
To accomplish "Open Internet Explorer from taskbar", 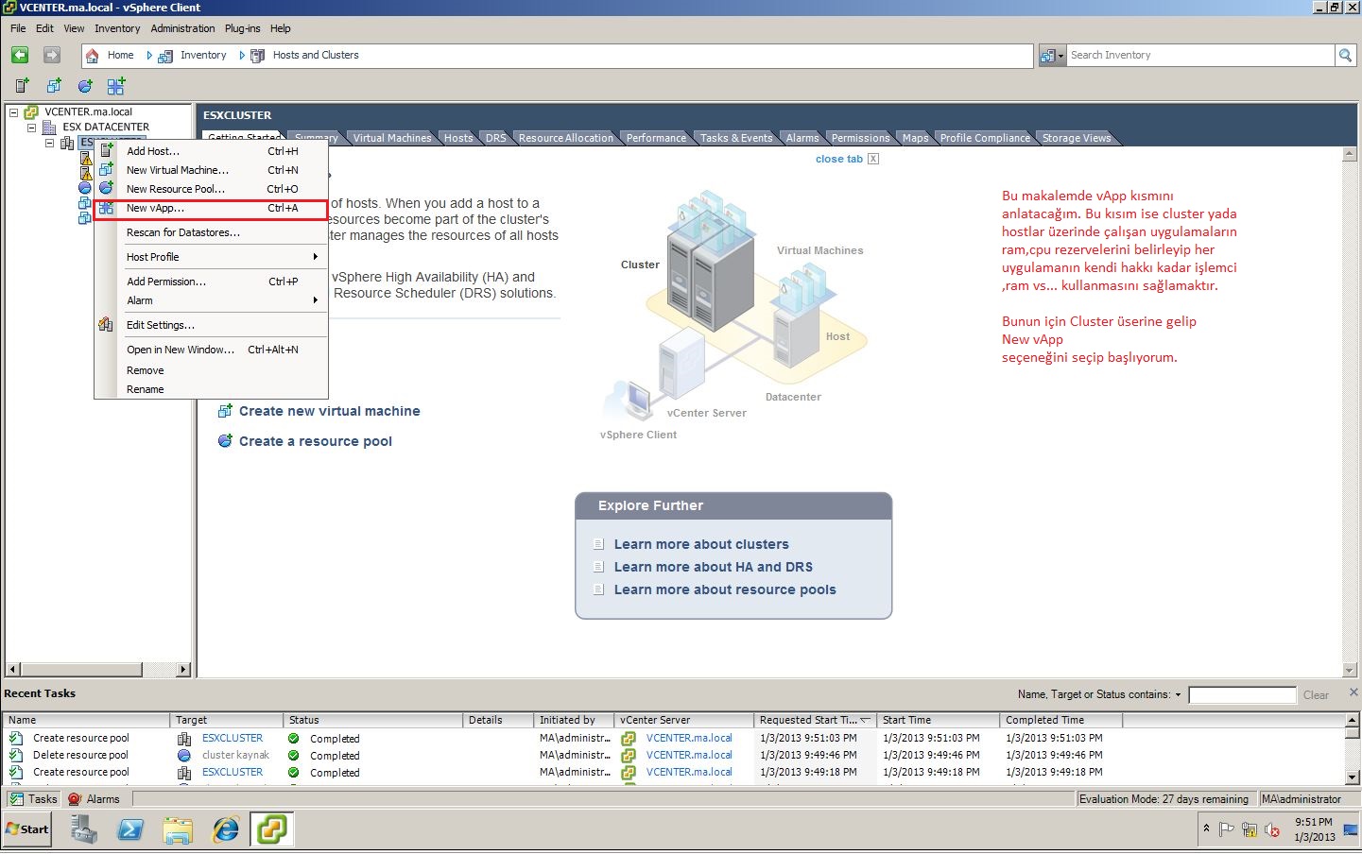I will tap(226, 829).
